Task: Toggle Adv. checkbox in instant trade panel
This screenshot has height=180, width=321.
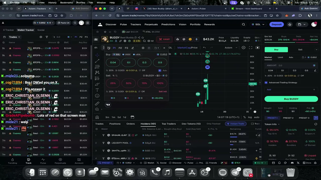Action: (160, 70)
